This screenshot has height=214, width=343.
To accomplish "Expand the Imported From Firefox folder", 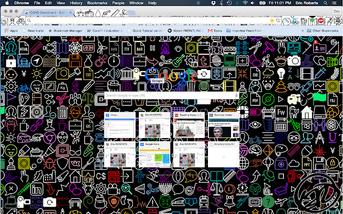I will (x=244, y=31).
